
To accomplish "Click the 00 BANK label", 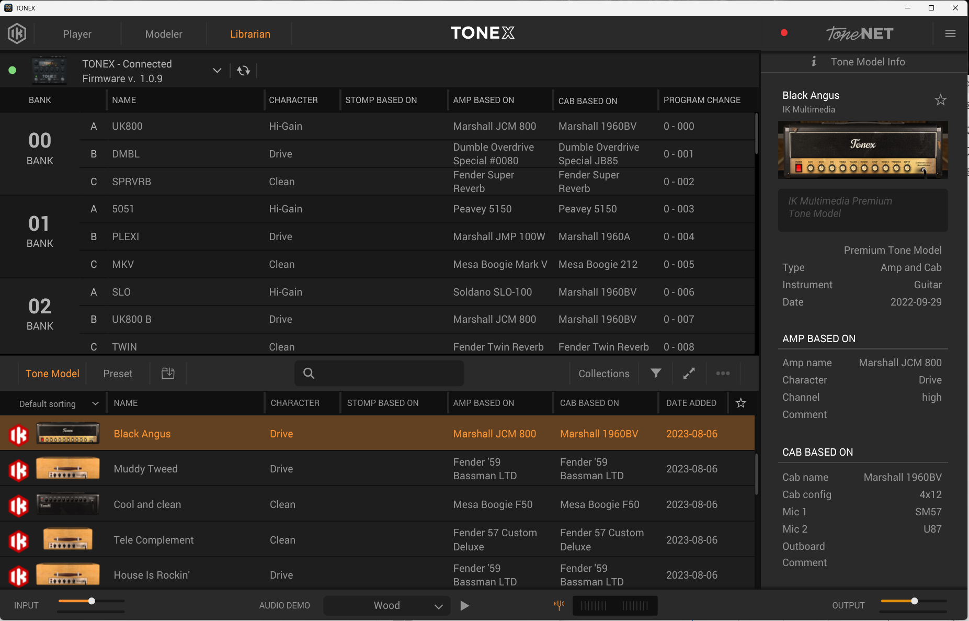I will [40, 148].
